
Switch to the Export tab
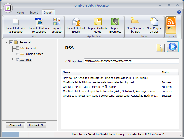point(34,13)
